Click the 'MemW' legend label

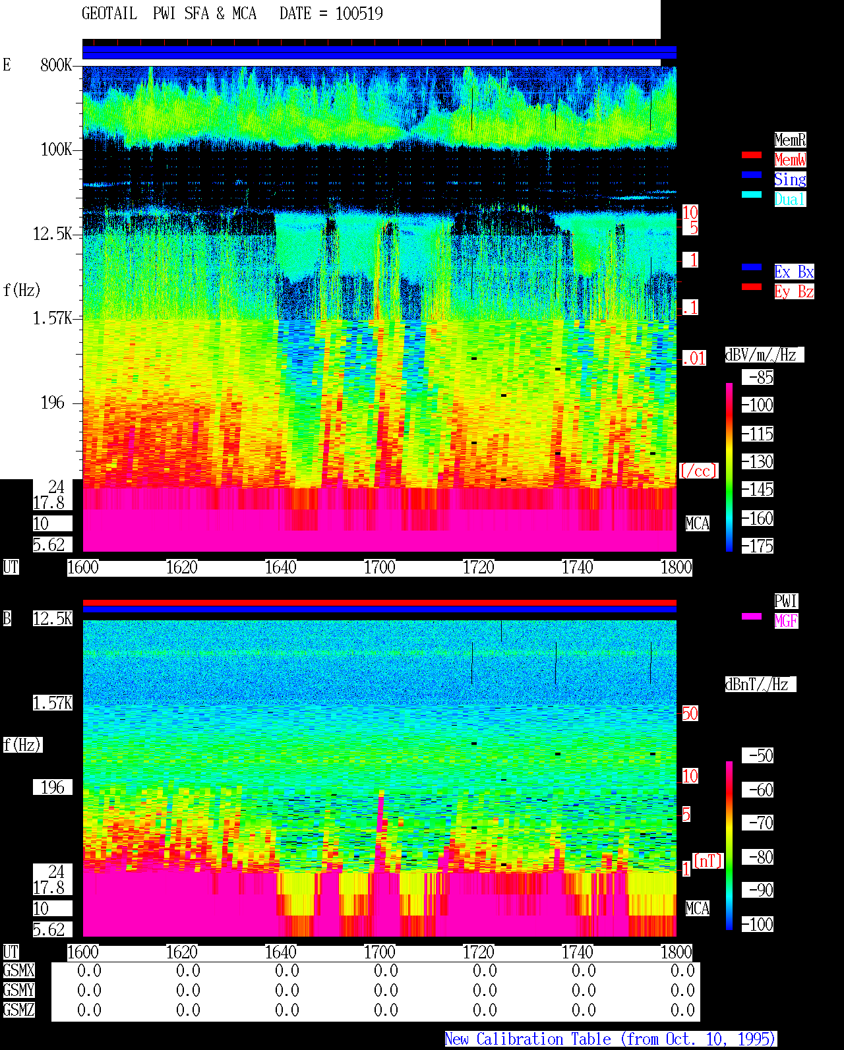(x=790, y=160)
